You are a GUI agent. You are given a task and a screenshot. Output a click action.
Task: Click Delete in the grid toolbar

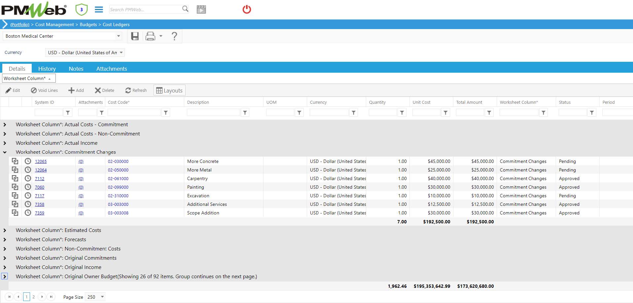(x=104, y=90)
